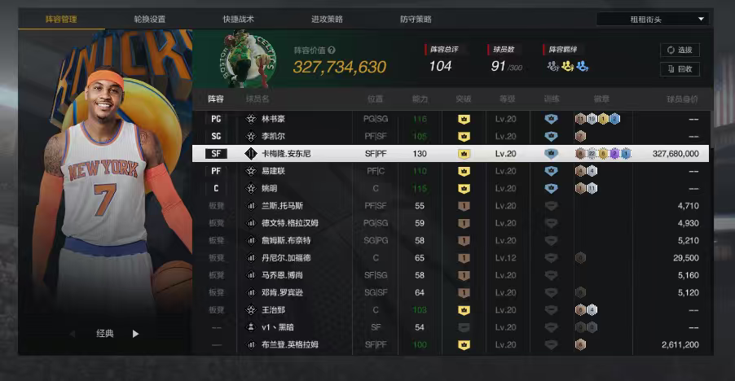This screenshot has width=735, height=381.
Task: Open the 进攻策略 tab
Action: [328, 20]
